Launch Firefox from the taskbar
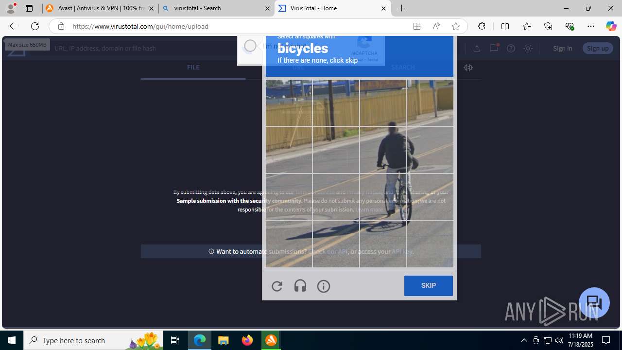The height and width of the screenshot is (350, 622). (x=247, y=340)
